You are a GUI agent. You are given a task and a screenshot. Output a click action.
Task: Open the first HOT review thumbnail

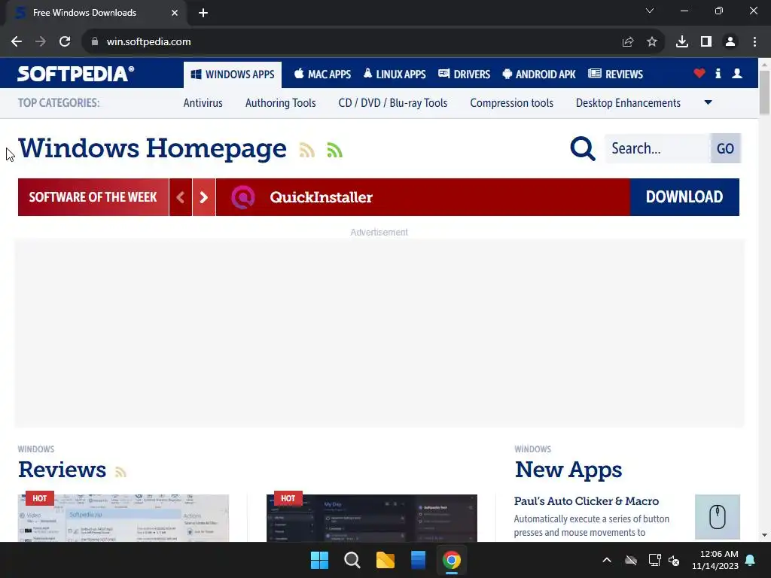click(123, 518)
